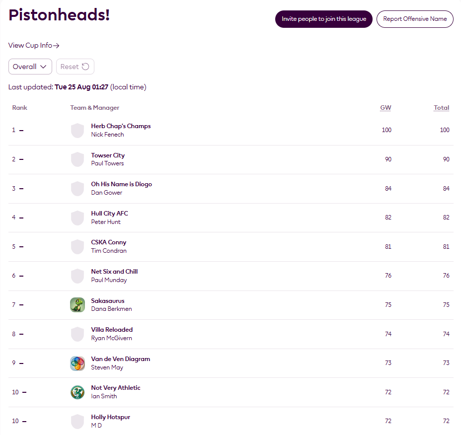Screen dimensions: 461x435
Task: Open the Overall filter dropdown
Action: coord(30,67)
